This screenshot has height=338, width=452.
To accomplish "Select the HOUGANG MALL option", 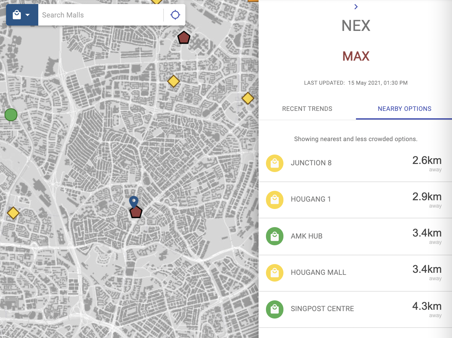I will [355, 273].
